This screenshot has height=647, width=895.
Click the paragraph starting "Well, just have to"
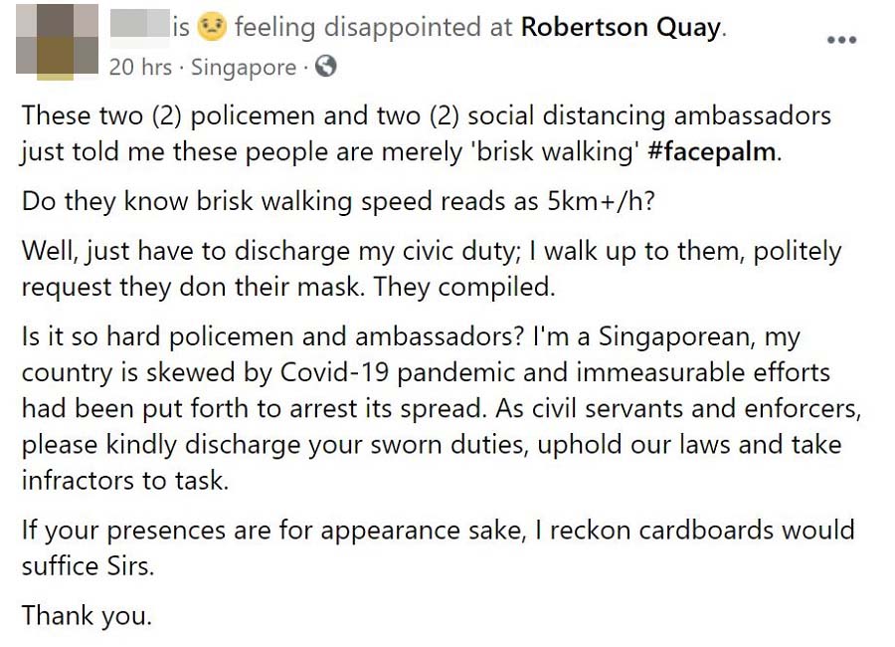(x=431, y=269)
